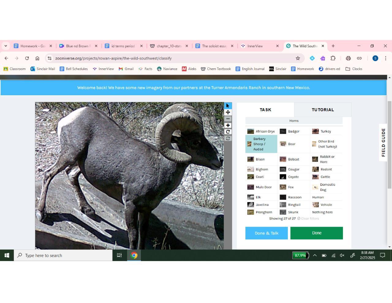Viewport: 392px width, 303px height.
Task: Bookmark this page with the star
Action: (298, 58)
